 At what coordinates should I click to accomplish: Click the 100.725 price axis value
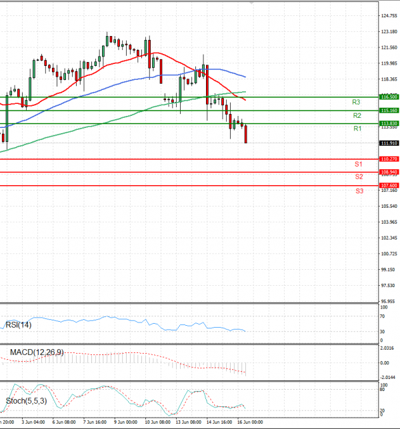(x=389, y=254)
